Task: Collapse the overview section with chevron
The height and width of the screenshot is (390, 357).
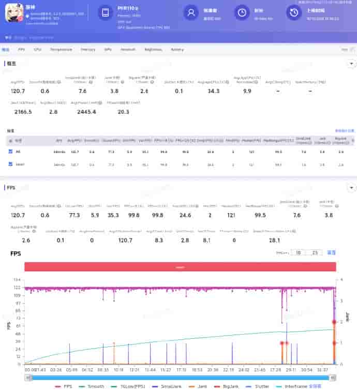Action: pyautogui.click(x=351, y=63)
